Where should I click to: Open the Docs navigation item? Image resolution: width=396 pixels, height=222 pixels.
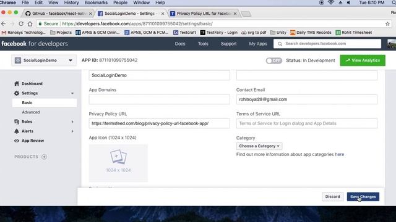click(180, 44)
